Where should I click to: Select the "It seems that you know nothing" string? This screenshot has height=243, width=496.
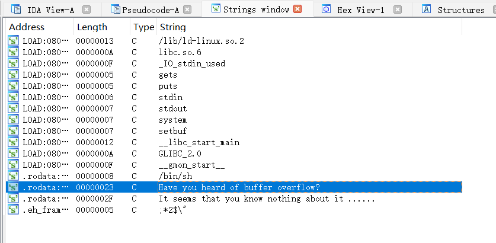point(267,199)
